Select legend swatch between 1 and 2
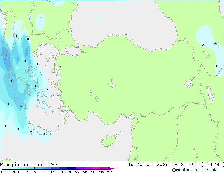 [x=22, y=168]
